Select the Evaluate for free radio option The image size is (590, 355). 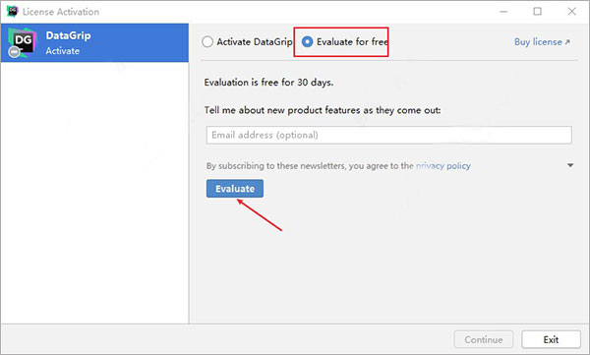pyautogui.click(x=308, y=41)
